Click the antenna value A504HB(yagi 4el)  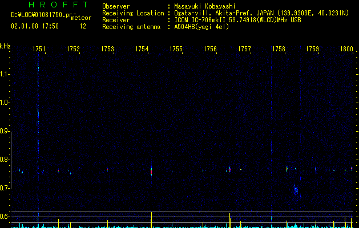pos(201,27)
